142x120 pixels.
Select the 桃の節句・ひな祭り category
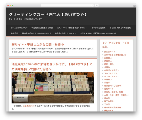(112, 86)
